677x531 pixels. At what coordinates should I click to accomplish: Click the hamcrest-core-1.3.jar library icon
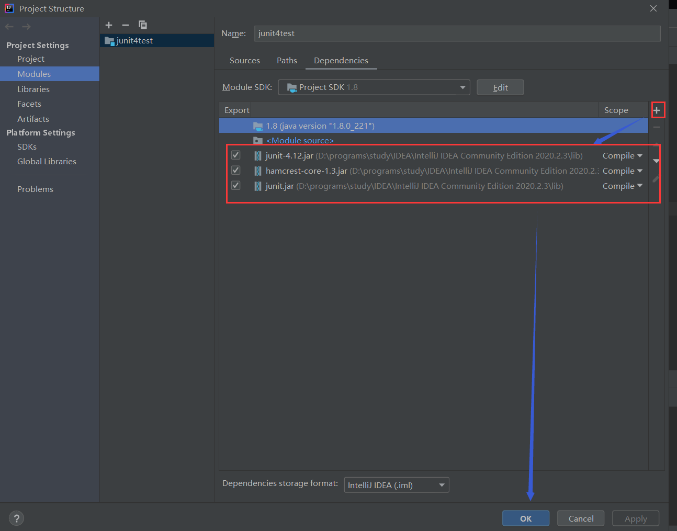[x=258, y=171]
